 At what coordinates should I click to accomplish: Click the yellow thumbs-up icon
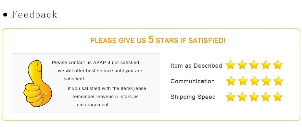tap(38, 84)
